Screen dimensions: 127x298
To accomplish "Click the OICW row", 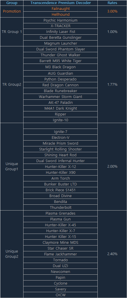I will point(61,295).
